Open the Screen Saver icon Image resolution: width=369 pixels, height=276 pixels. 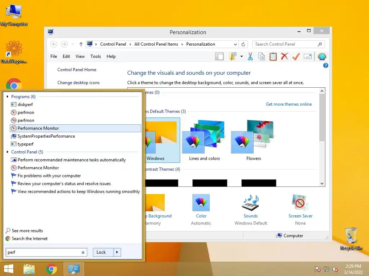pyautogui.click(x=300, y=203)
